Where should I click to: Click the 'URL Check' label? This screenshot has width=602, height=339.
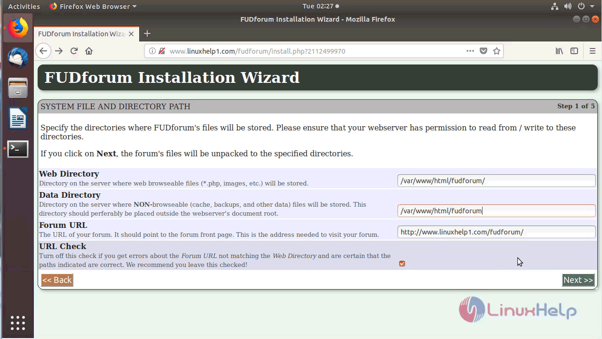(63, 246)
